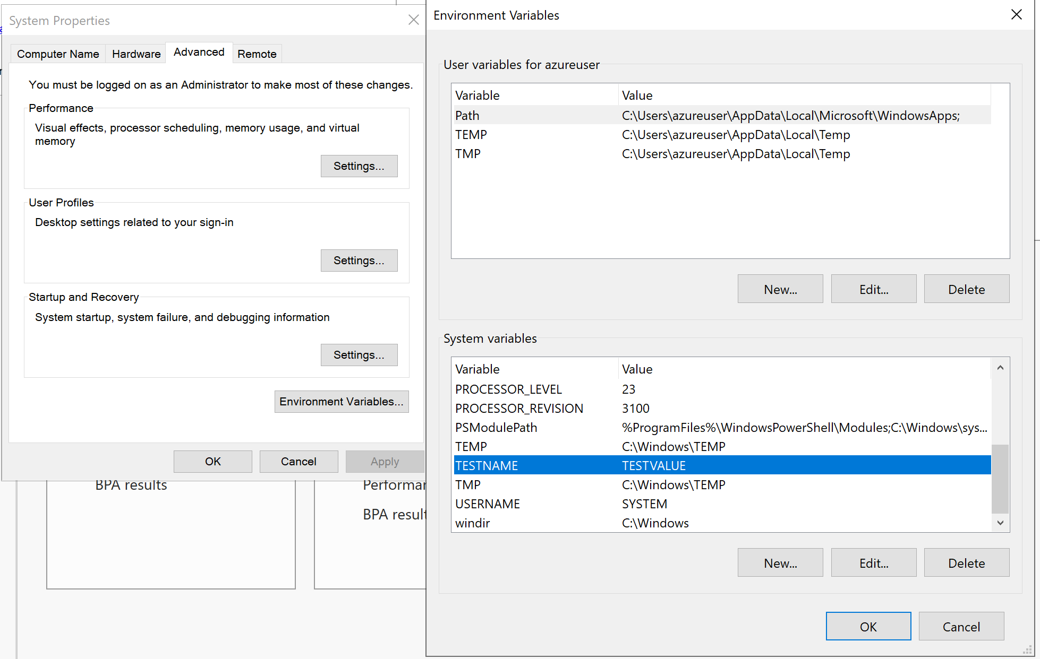
Task: Open Performance Settings
Action: (x=359, y=166)
